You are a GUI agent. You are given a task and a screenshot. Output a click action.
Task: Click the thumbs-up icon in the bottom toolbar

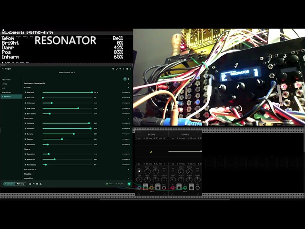[x=41, y=184]
